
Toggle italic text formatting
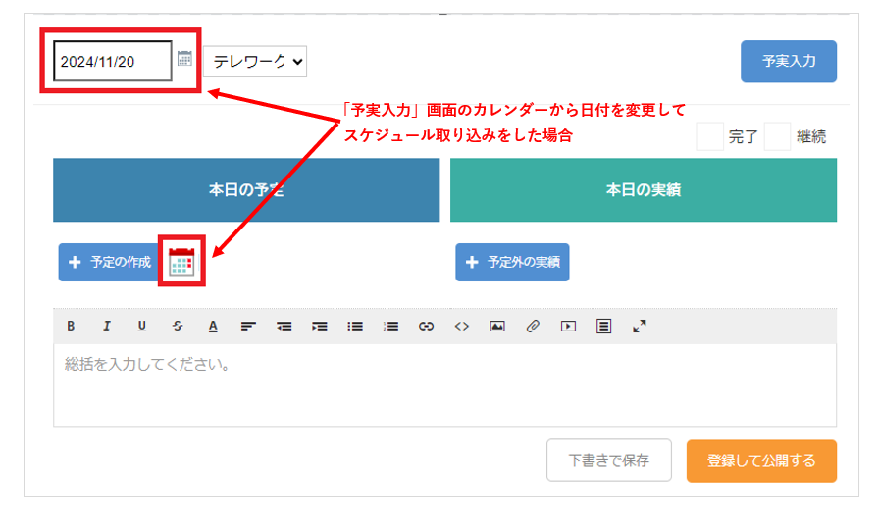106,327
